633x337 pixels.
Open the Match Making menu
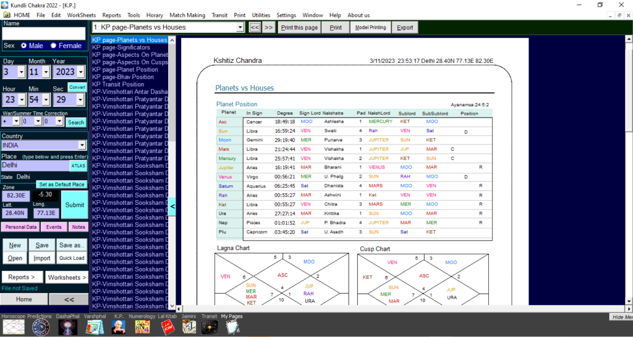tap(187, 15)
